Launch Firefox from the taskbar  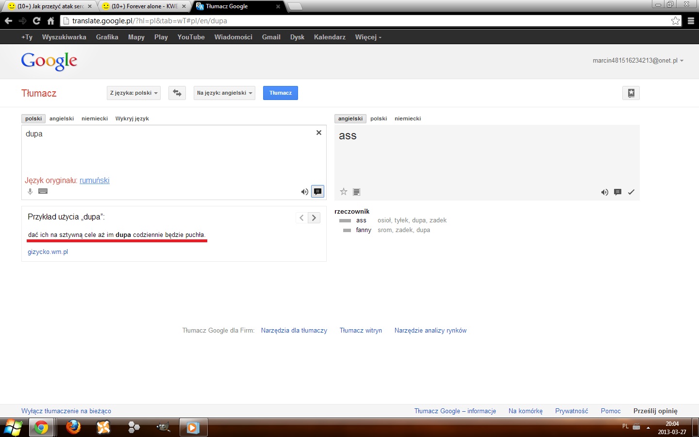pyautogui.click(x=73, y=427)
